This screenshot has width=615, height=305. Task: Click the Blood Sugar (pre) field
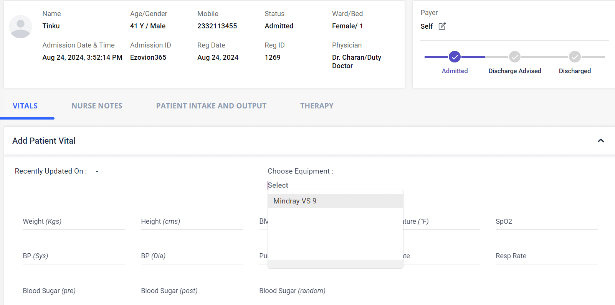click(x=74, y=291)
